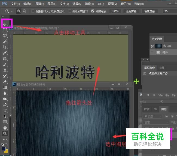Toggle history brush source box for 打开 state
The height and width of the screenshot is (156, 177).
tap(152, 52)
